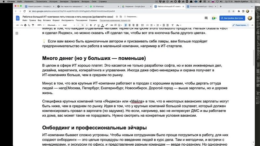
Task: Increase the paragraph indent
Action: click(x=167, y=25)
